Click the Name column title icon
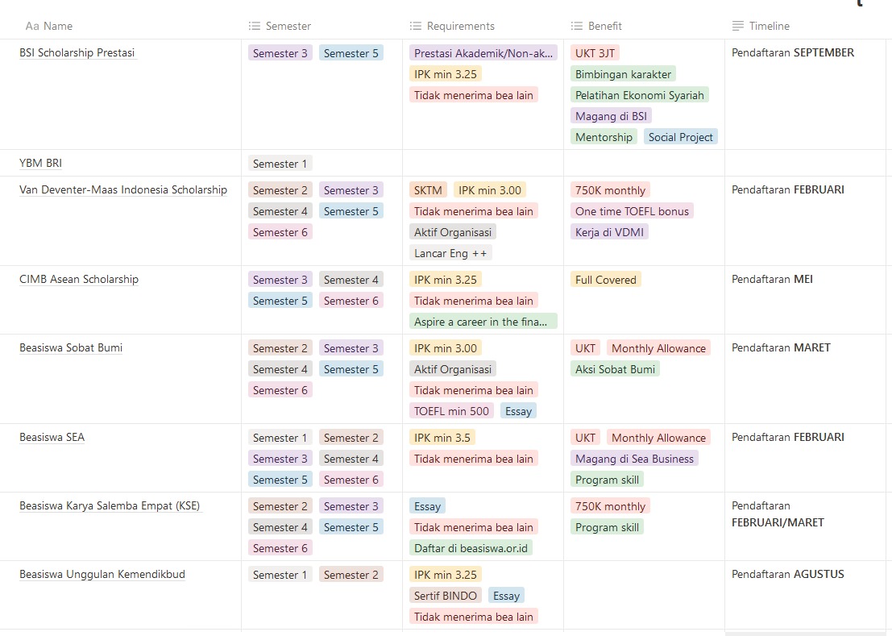The width and height of the screenshot is (892, 636). [x=32, y=26]
